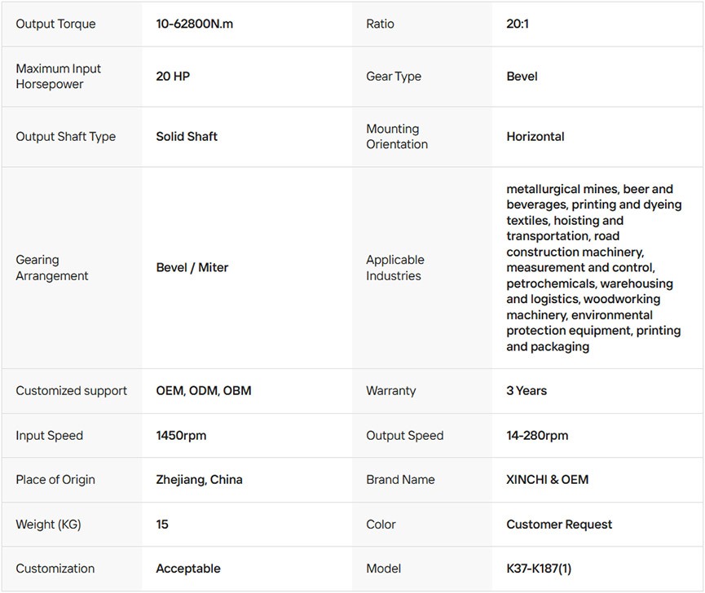This screenshot has width=705, height=593.
Task: Select the 10-62800N.m torque value
Action: click(x=194, y=24)
